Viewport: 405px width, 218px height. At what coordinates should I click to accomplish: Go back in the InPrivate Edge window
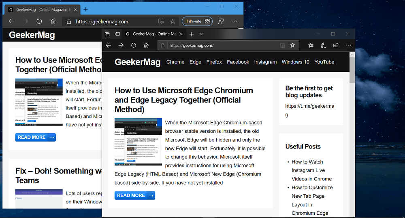(x=11, y=21)
